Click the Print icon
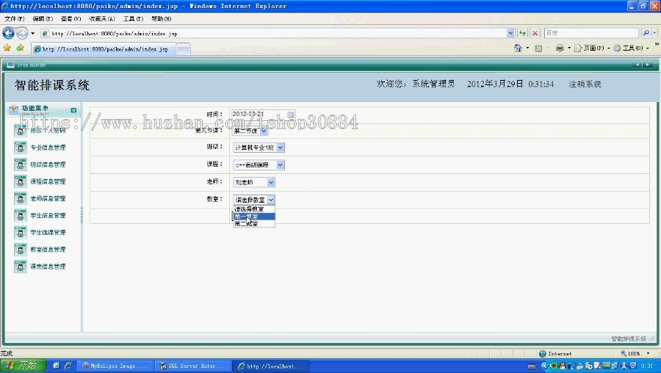The height and width of the screenshot is (373, 661). [x=560, y=48]
